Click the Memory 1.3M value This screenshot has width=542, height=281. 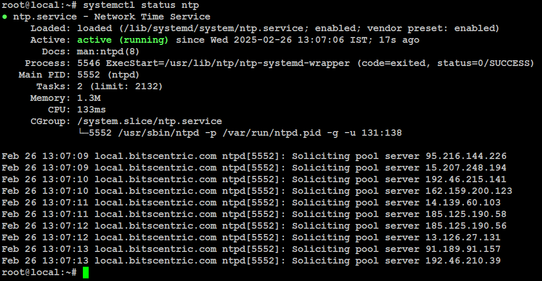[89, 98]
